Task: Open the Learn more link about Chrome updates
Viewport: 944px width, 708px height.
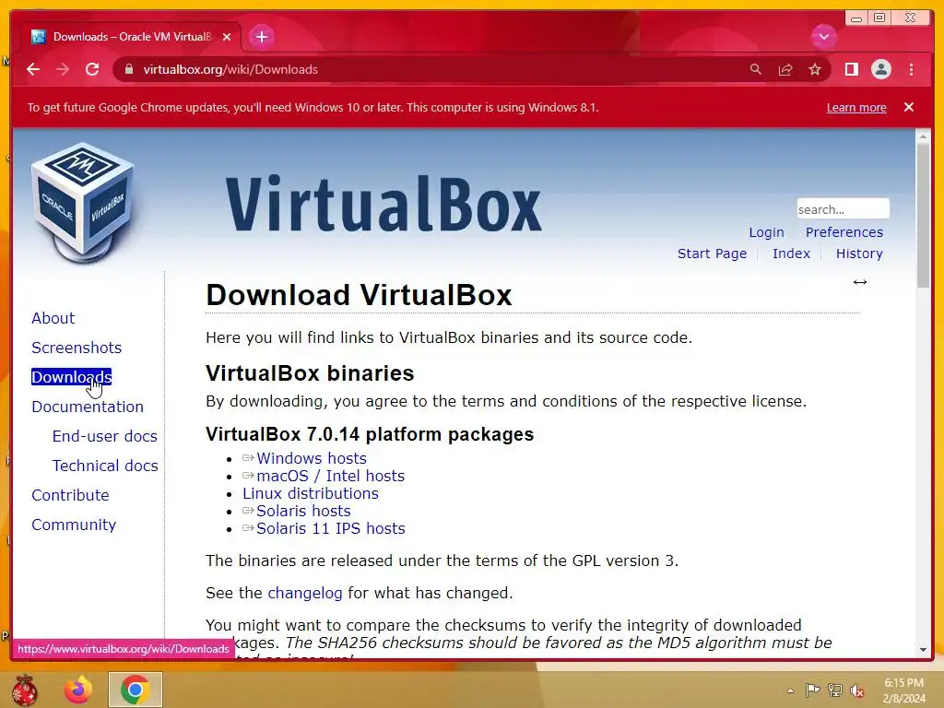Action: coord(856,107)
